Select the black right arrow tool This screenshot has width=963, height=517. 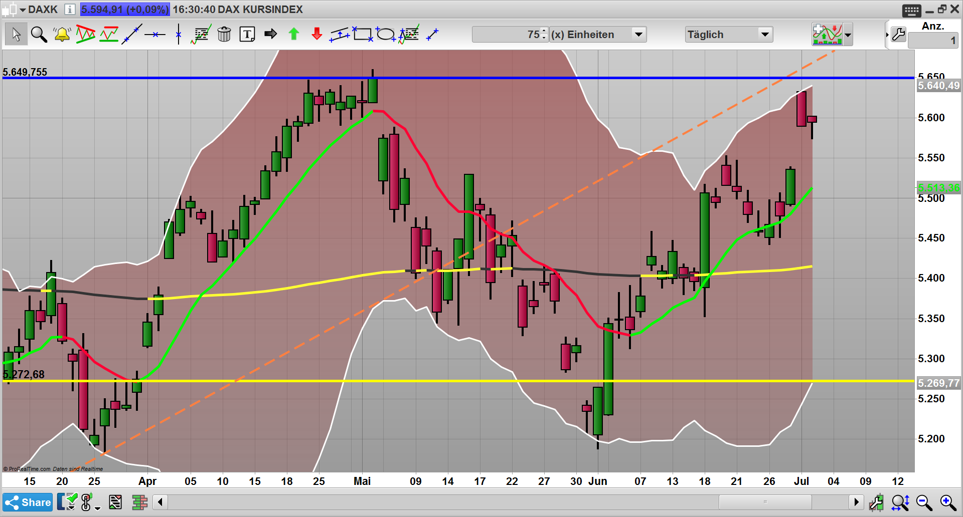(271, 34)
